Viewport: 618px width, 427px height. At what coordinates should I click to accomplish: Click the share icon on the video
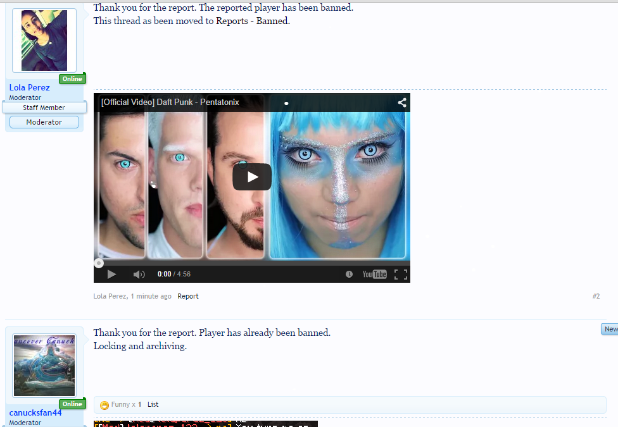(x=401, y=102)
